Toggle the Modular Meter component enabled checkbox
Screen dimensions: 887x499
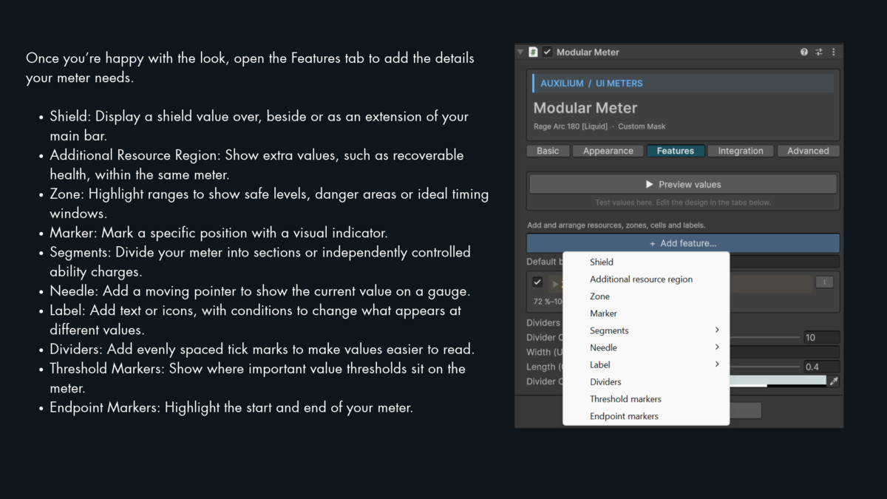[548, 52]
